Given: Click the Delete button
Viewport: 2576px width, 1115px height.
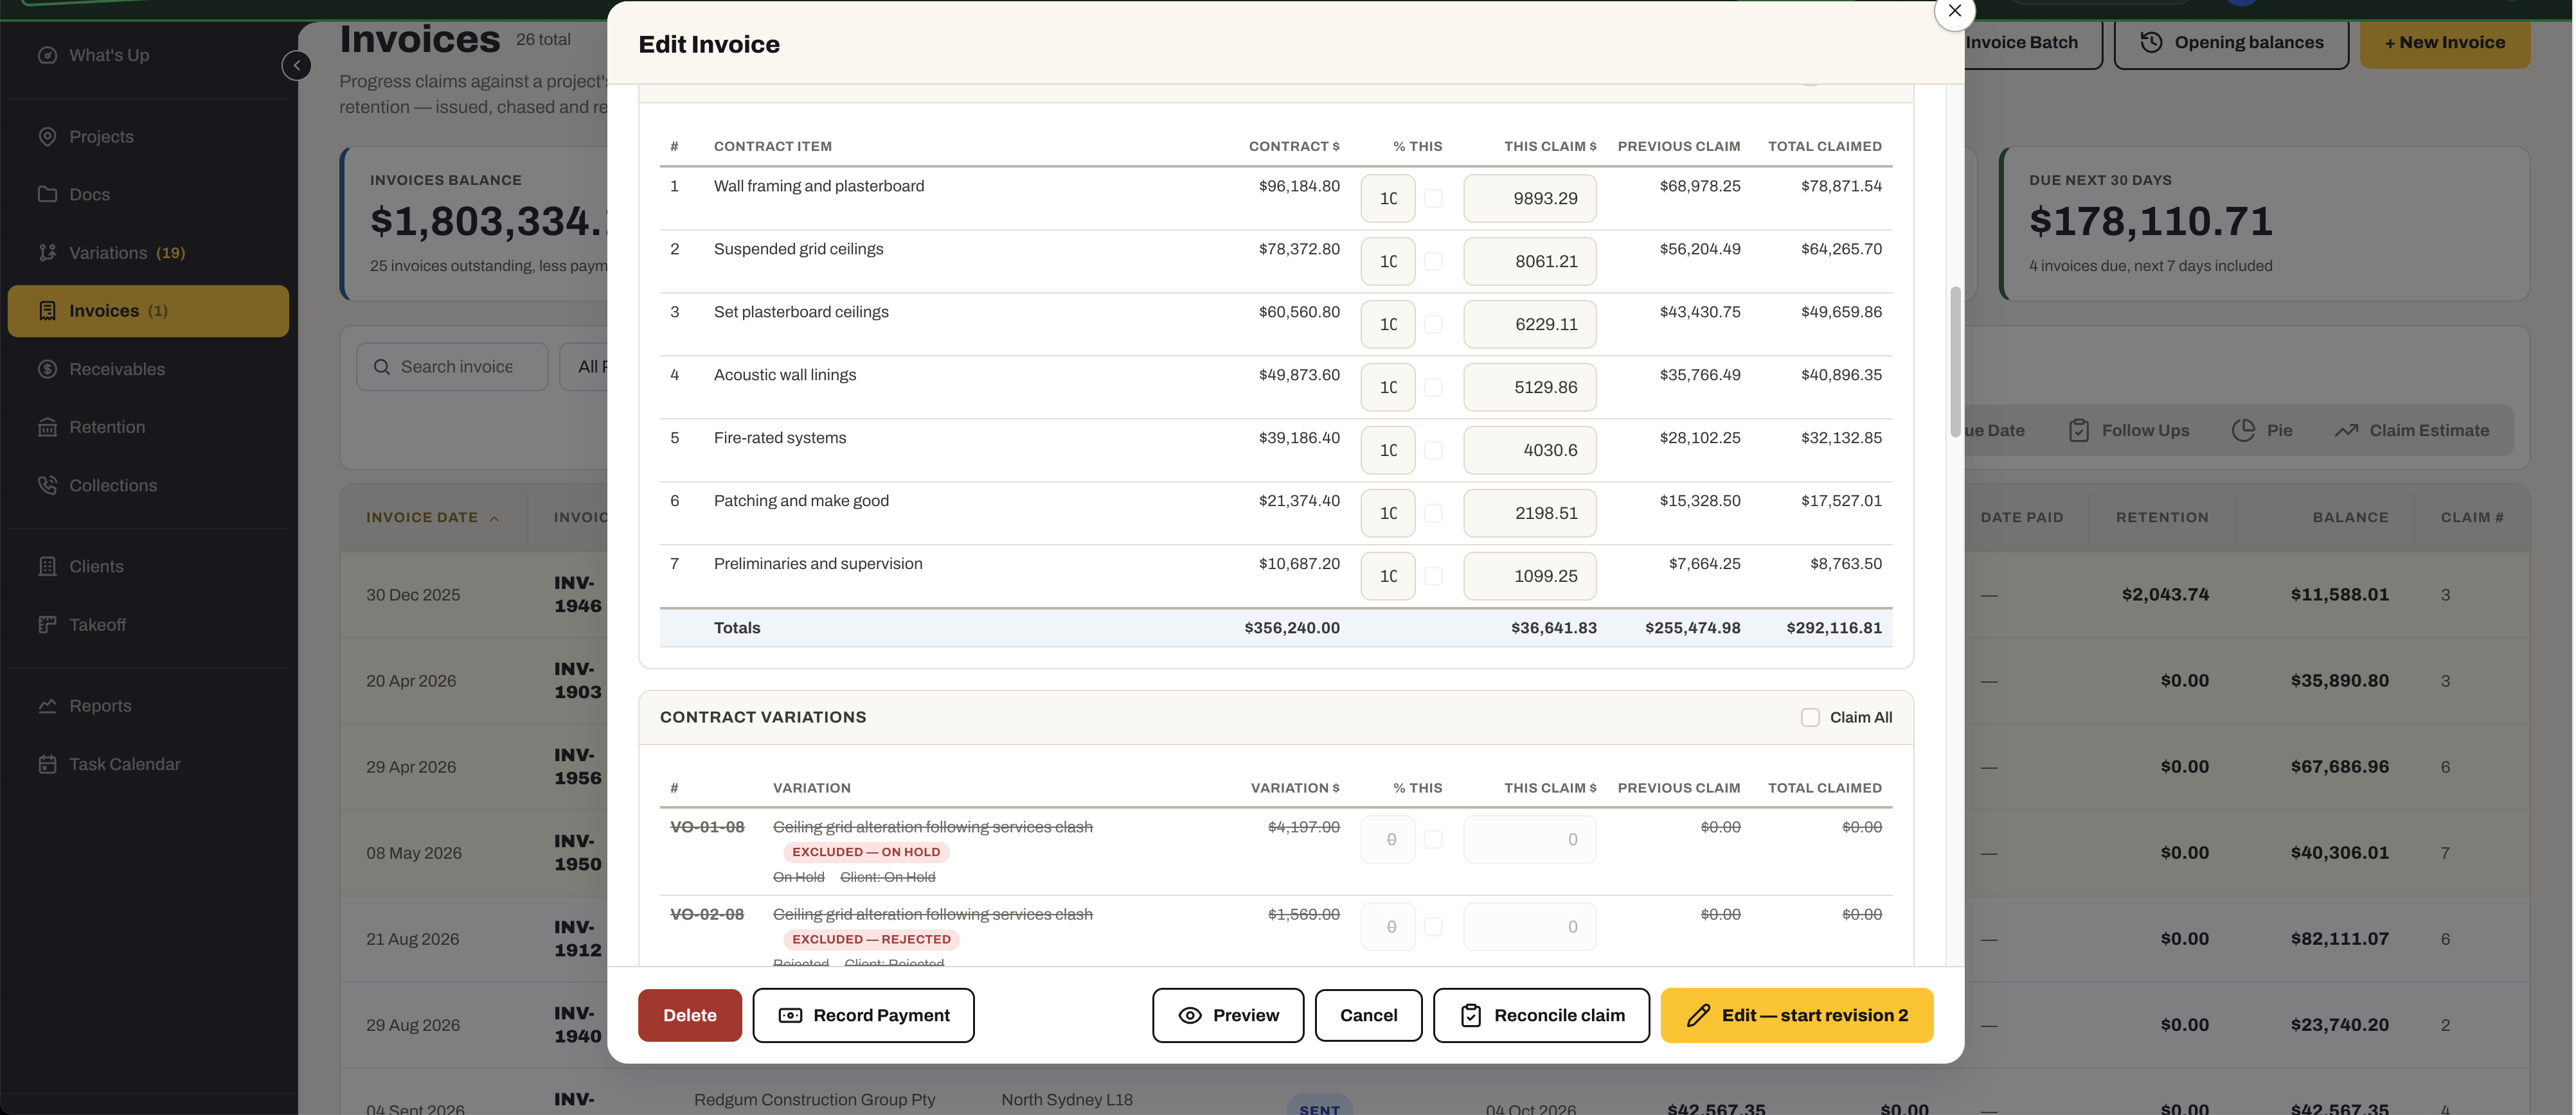Looking at the screenshot, I should click(x=690, y=1015).
